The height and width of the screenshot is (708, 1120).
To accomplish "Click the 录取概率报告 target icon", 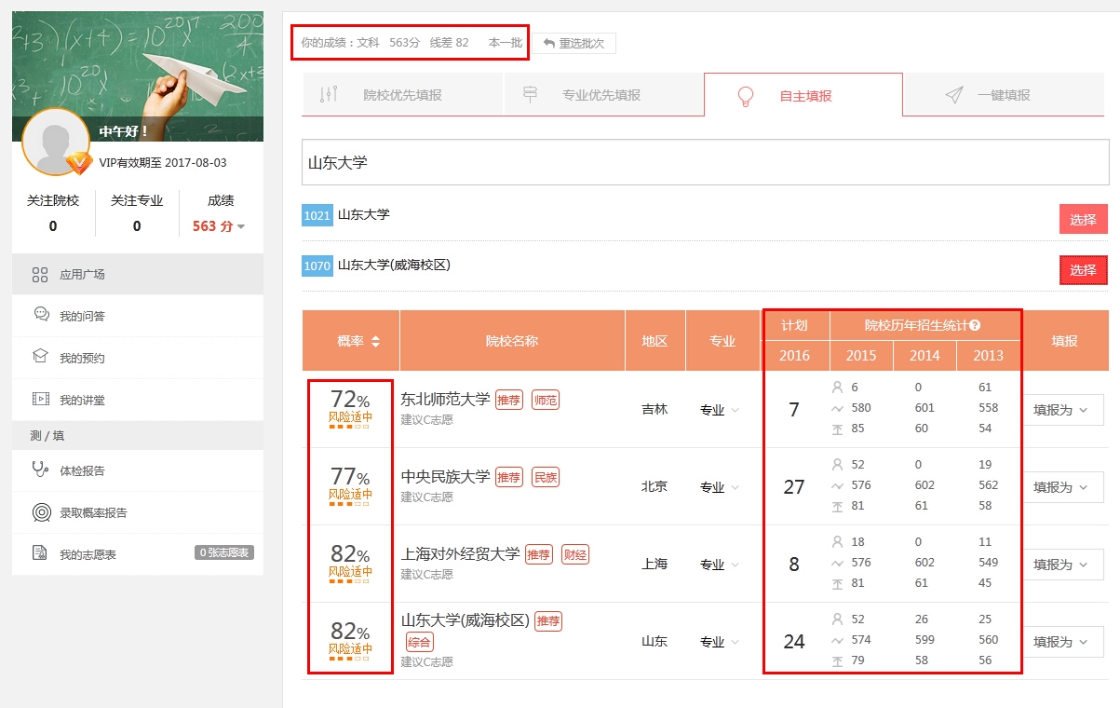I will click(x=41, y=511).
